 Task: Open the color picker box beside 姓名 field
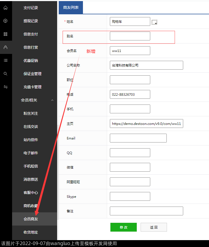(154, 22)
